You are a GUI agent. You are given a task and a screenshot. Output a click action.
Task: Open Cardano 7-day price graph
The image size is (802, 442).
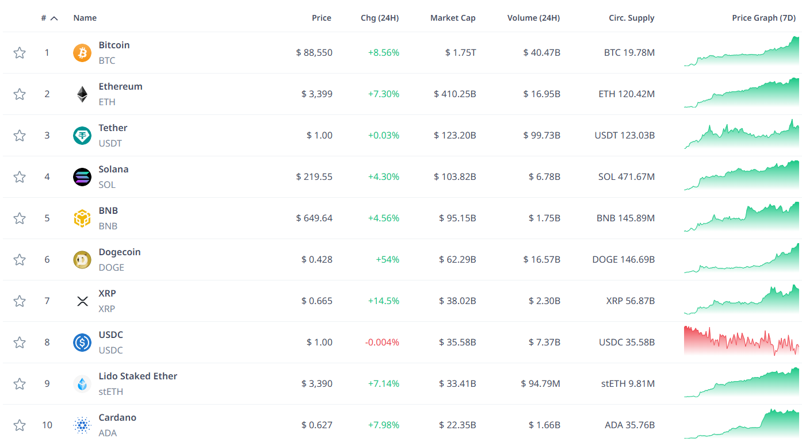[x=741, y=425]
